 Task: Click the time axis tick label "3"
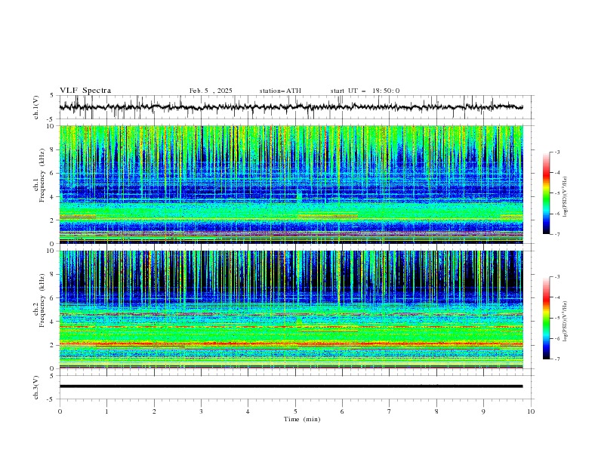tap(201, 411)
